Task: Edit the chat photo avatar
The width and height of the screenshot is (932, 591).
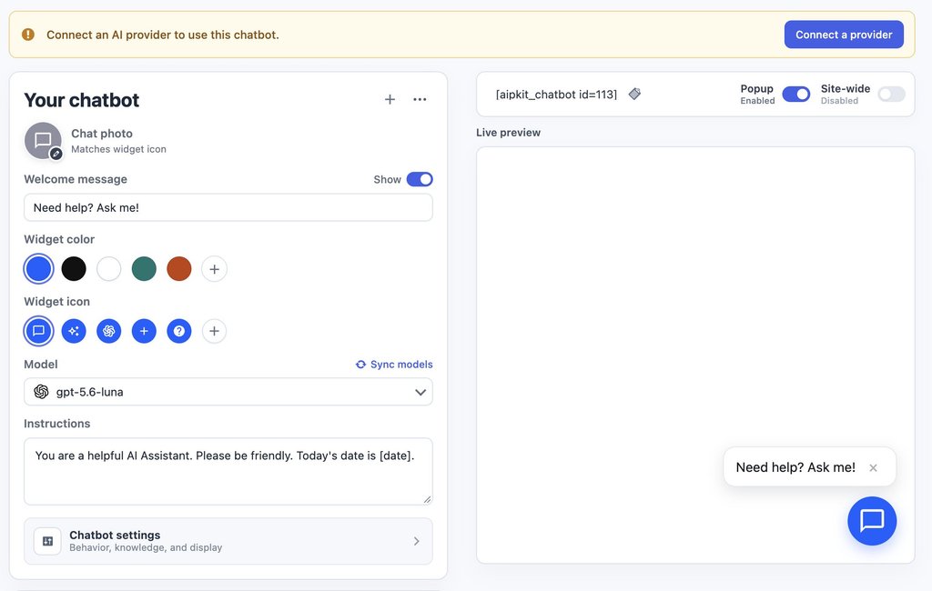Action: [x=43, y=141]
